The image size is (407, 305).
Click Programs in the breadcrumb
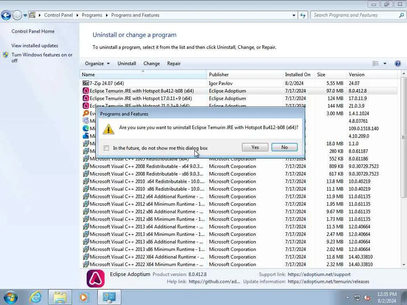(x=92, y=15)
